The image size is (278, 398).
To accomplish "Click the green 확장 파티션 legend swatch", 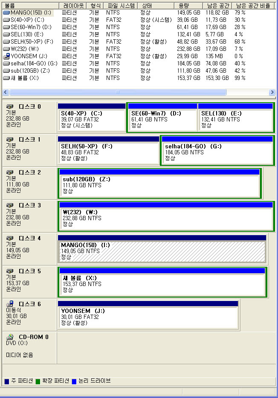I will 38,381.
